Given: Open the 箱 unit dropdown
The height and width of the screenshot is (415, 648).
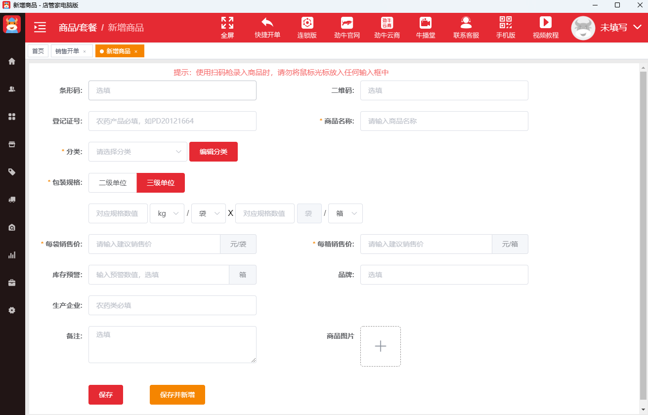Looking at the screenshot, I should (346, 213).
